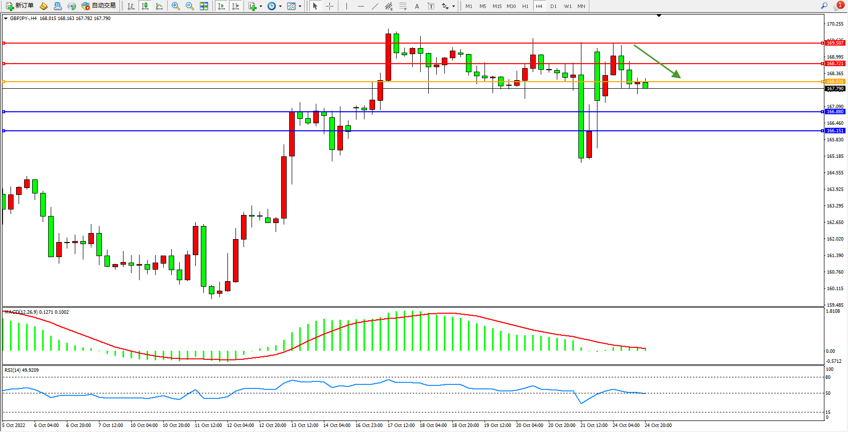Tile chart windows with the grid icon
This screenshot has width=848, height=432.
click(x=204, y=6)
